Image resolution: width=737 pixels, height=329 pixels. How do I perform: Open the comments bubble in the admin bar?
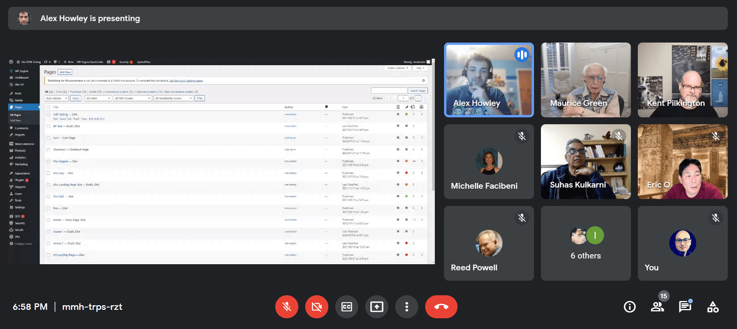click(56, 62)
